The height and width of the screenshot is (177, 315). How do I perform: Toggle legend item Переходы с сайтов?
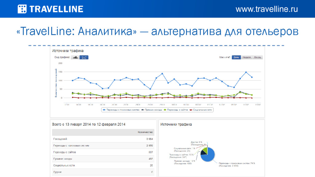tap(176, 110)
